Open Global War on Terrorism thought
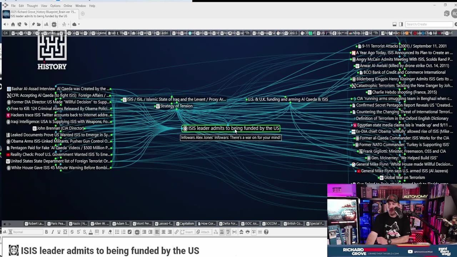 [x=402, y=177]
